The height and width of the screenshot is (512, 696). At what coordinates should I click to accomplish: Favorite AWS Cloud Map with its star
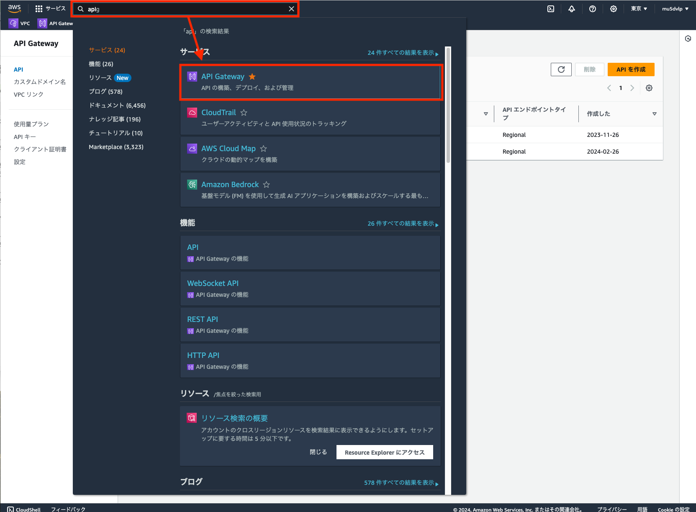coord(263,149)
